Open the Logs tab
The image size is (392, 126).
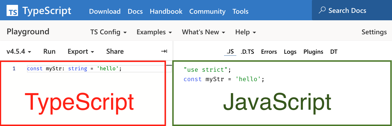[x=290, y=52]
